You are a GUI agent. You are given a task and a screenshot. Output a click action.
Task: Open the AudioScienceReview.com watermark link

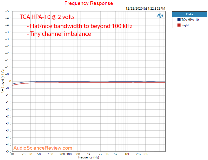(43, 148)
